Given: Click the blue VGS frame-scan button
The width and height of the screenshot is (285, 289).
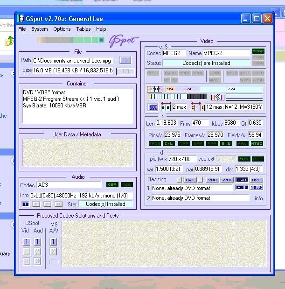Looking at the screenshot, I should pyautogui.click(x=153, y=107).
